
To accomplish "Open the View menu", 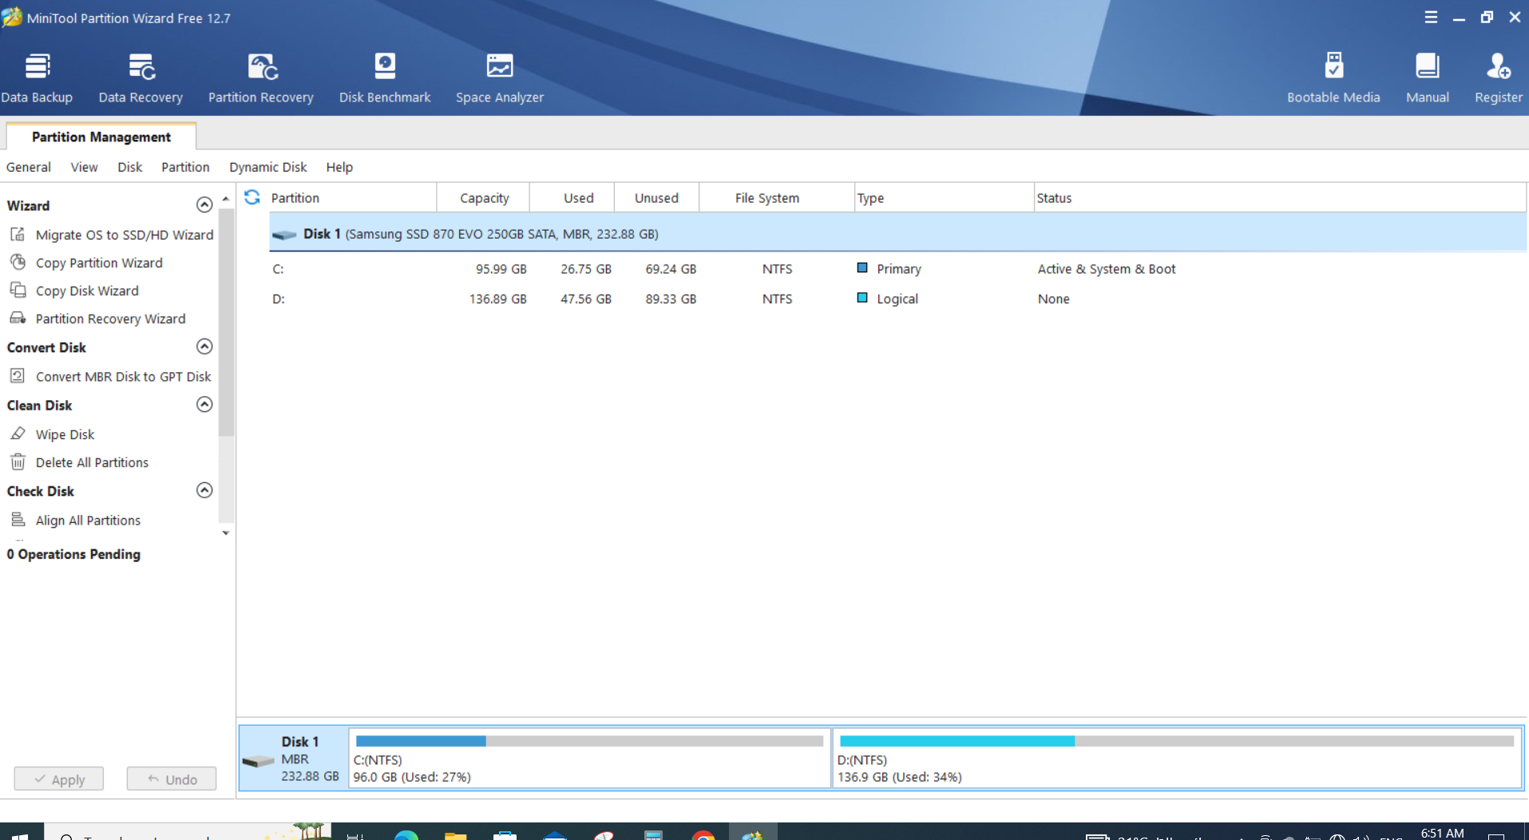I will pyautogui.click(x=84, y=167).
